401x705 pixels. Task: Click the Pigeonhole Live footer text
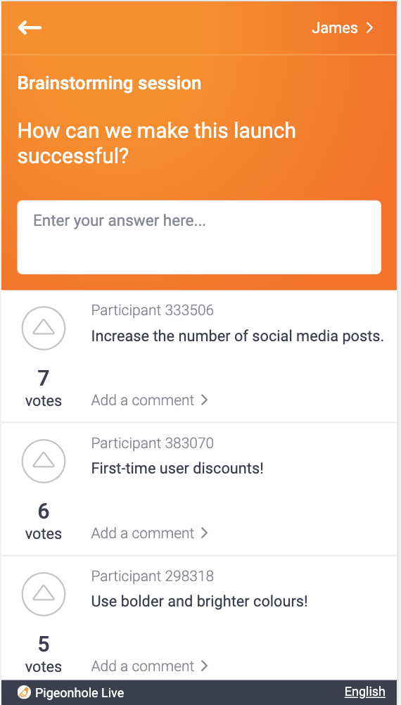pos(79,693)
